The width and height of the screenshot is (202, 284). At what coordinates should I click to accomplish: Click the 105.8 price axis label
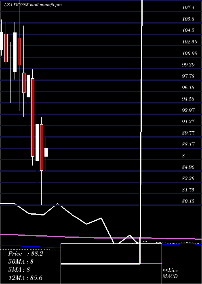188,19
